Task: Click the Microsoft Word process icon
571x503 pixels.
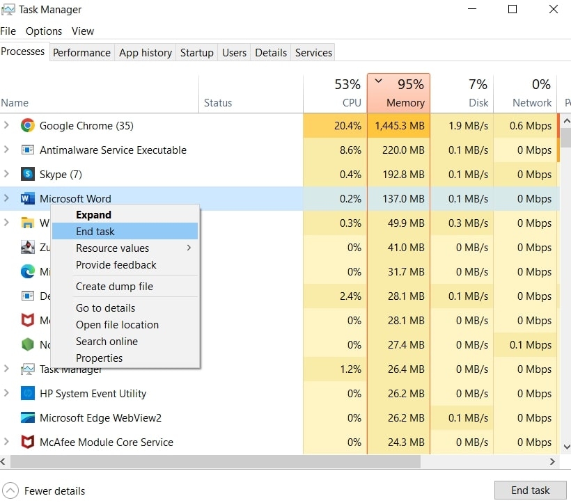Action: (x=28, y=198)
